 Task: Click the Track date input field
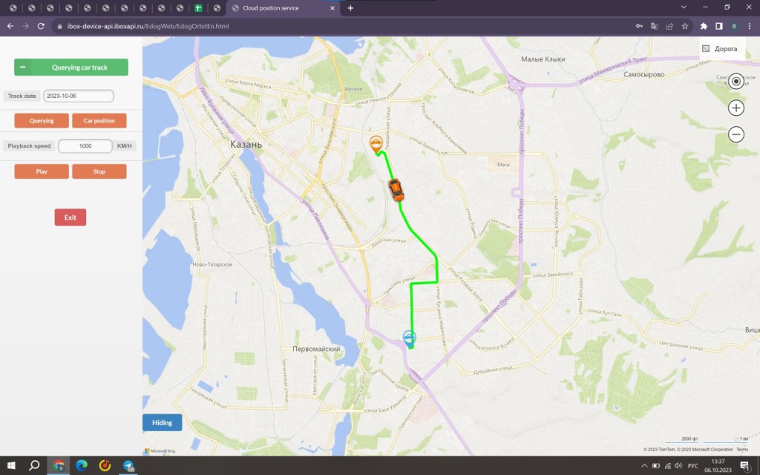[x=78, y=96]
